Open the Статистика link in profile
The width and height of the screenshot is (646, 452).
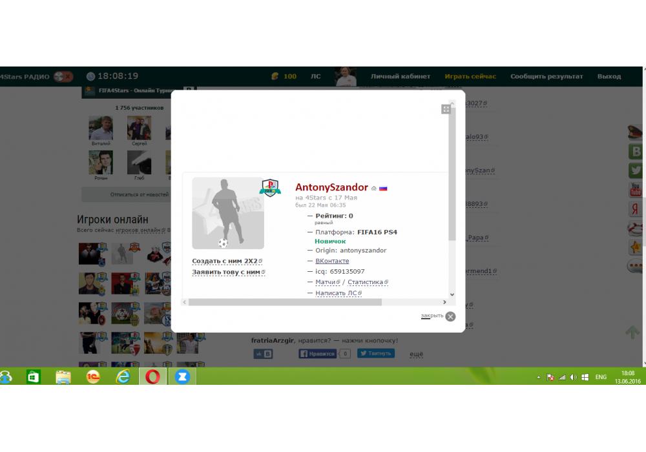pos(366,282)
